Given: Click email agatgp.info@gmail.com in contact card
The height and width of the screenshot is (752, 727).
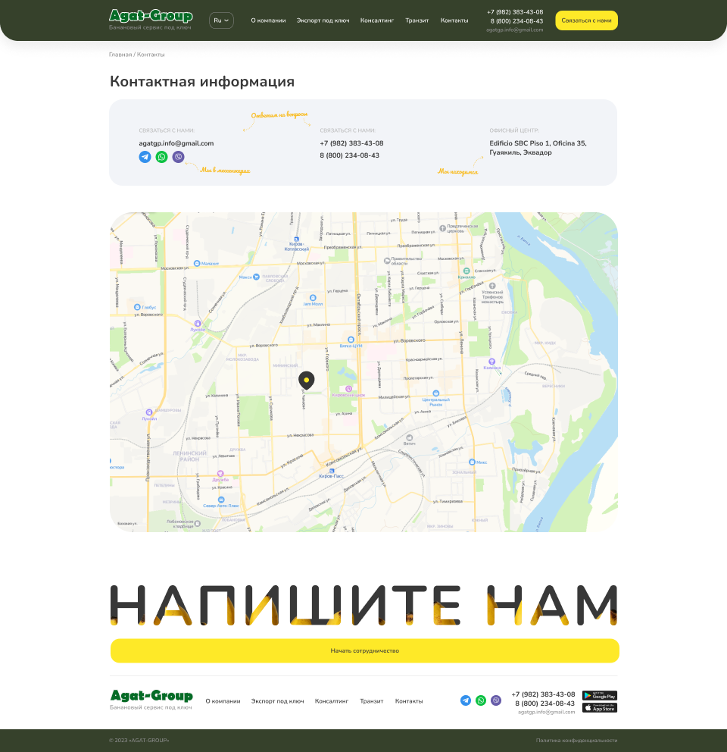Looking at the screenshot, I should tap(176, 143).
